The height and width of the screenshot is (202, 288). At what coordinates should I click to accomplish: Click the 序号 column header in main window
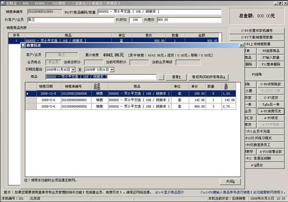pos(16,35)
